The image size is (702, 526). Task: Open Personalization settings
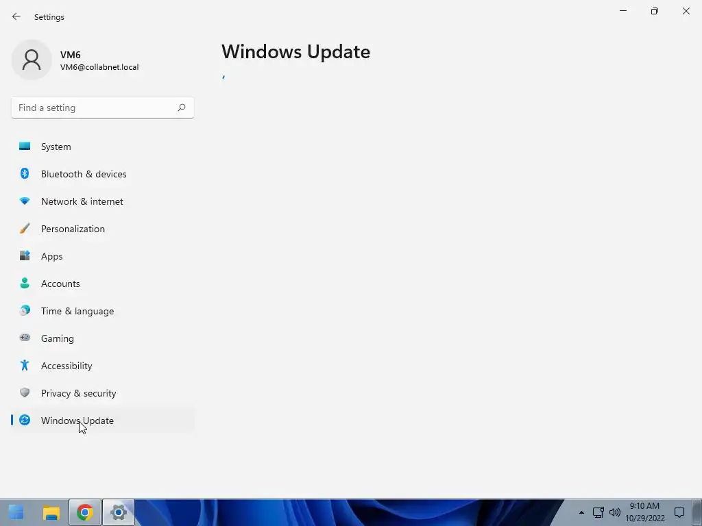pos(103,229)
